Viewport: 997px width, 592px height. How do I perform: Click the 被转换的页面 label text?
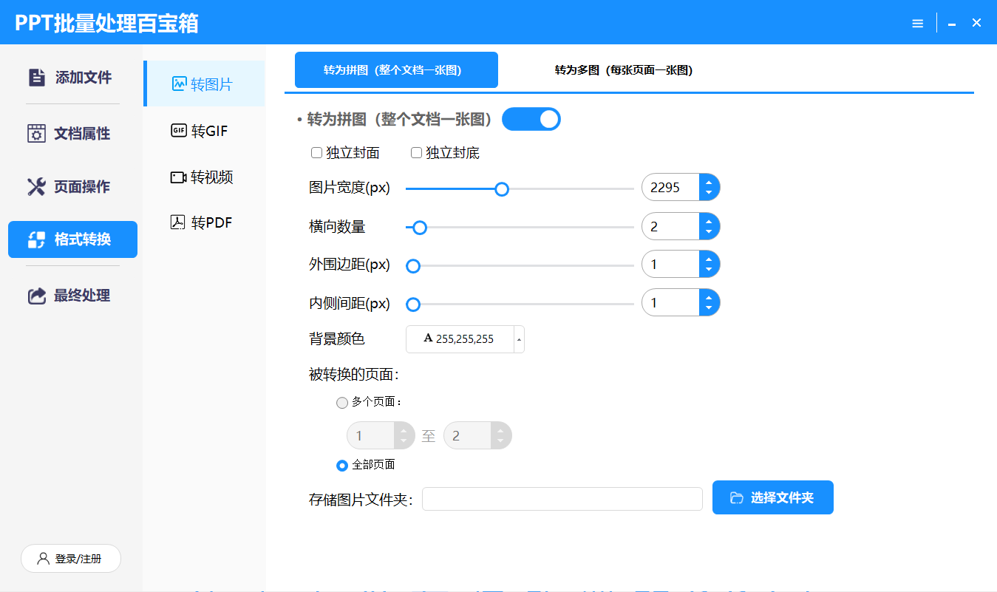tap(354, 375)
